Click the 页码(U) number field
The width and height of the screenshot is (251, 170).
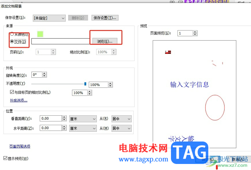(44, 52)
